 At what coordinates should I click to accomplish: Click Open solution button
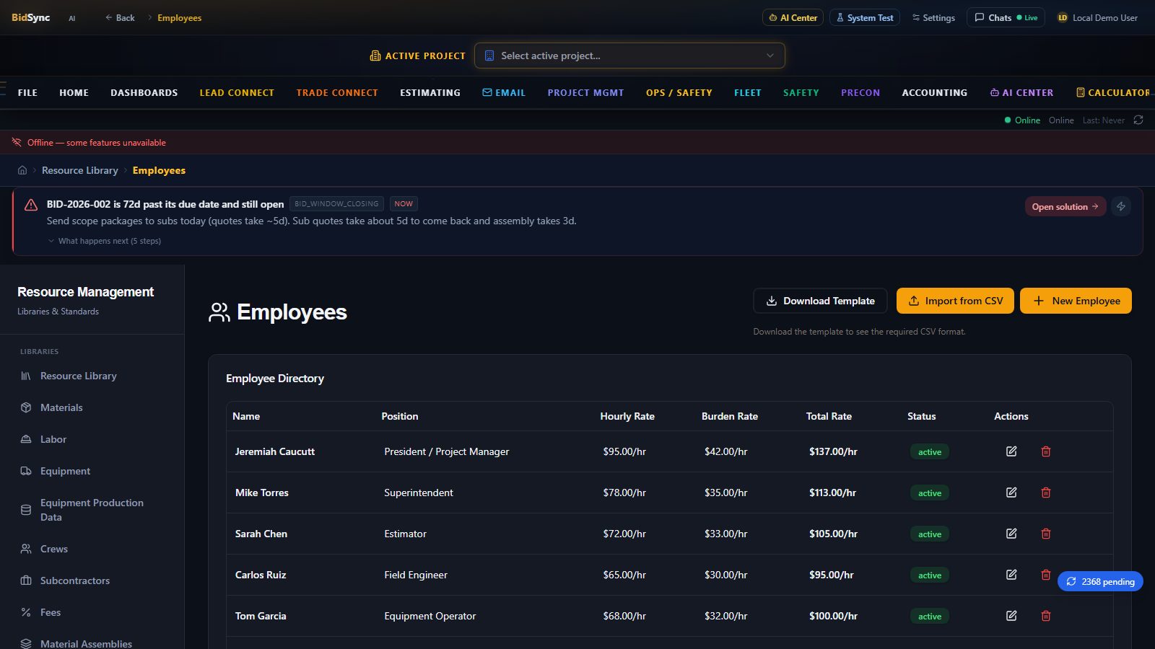1065,206
